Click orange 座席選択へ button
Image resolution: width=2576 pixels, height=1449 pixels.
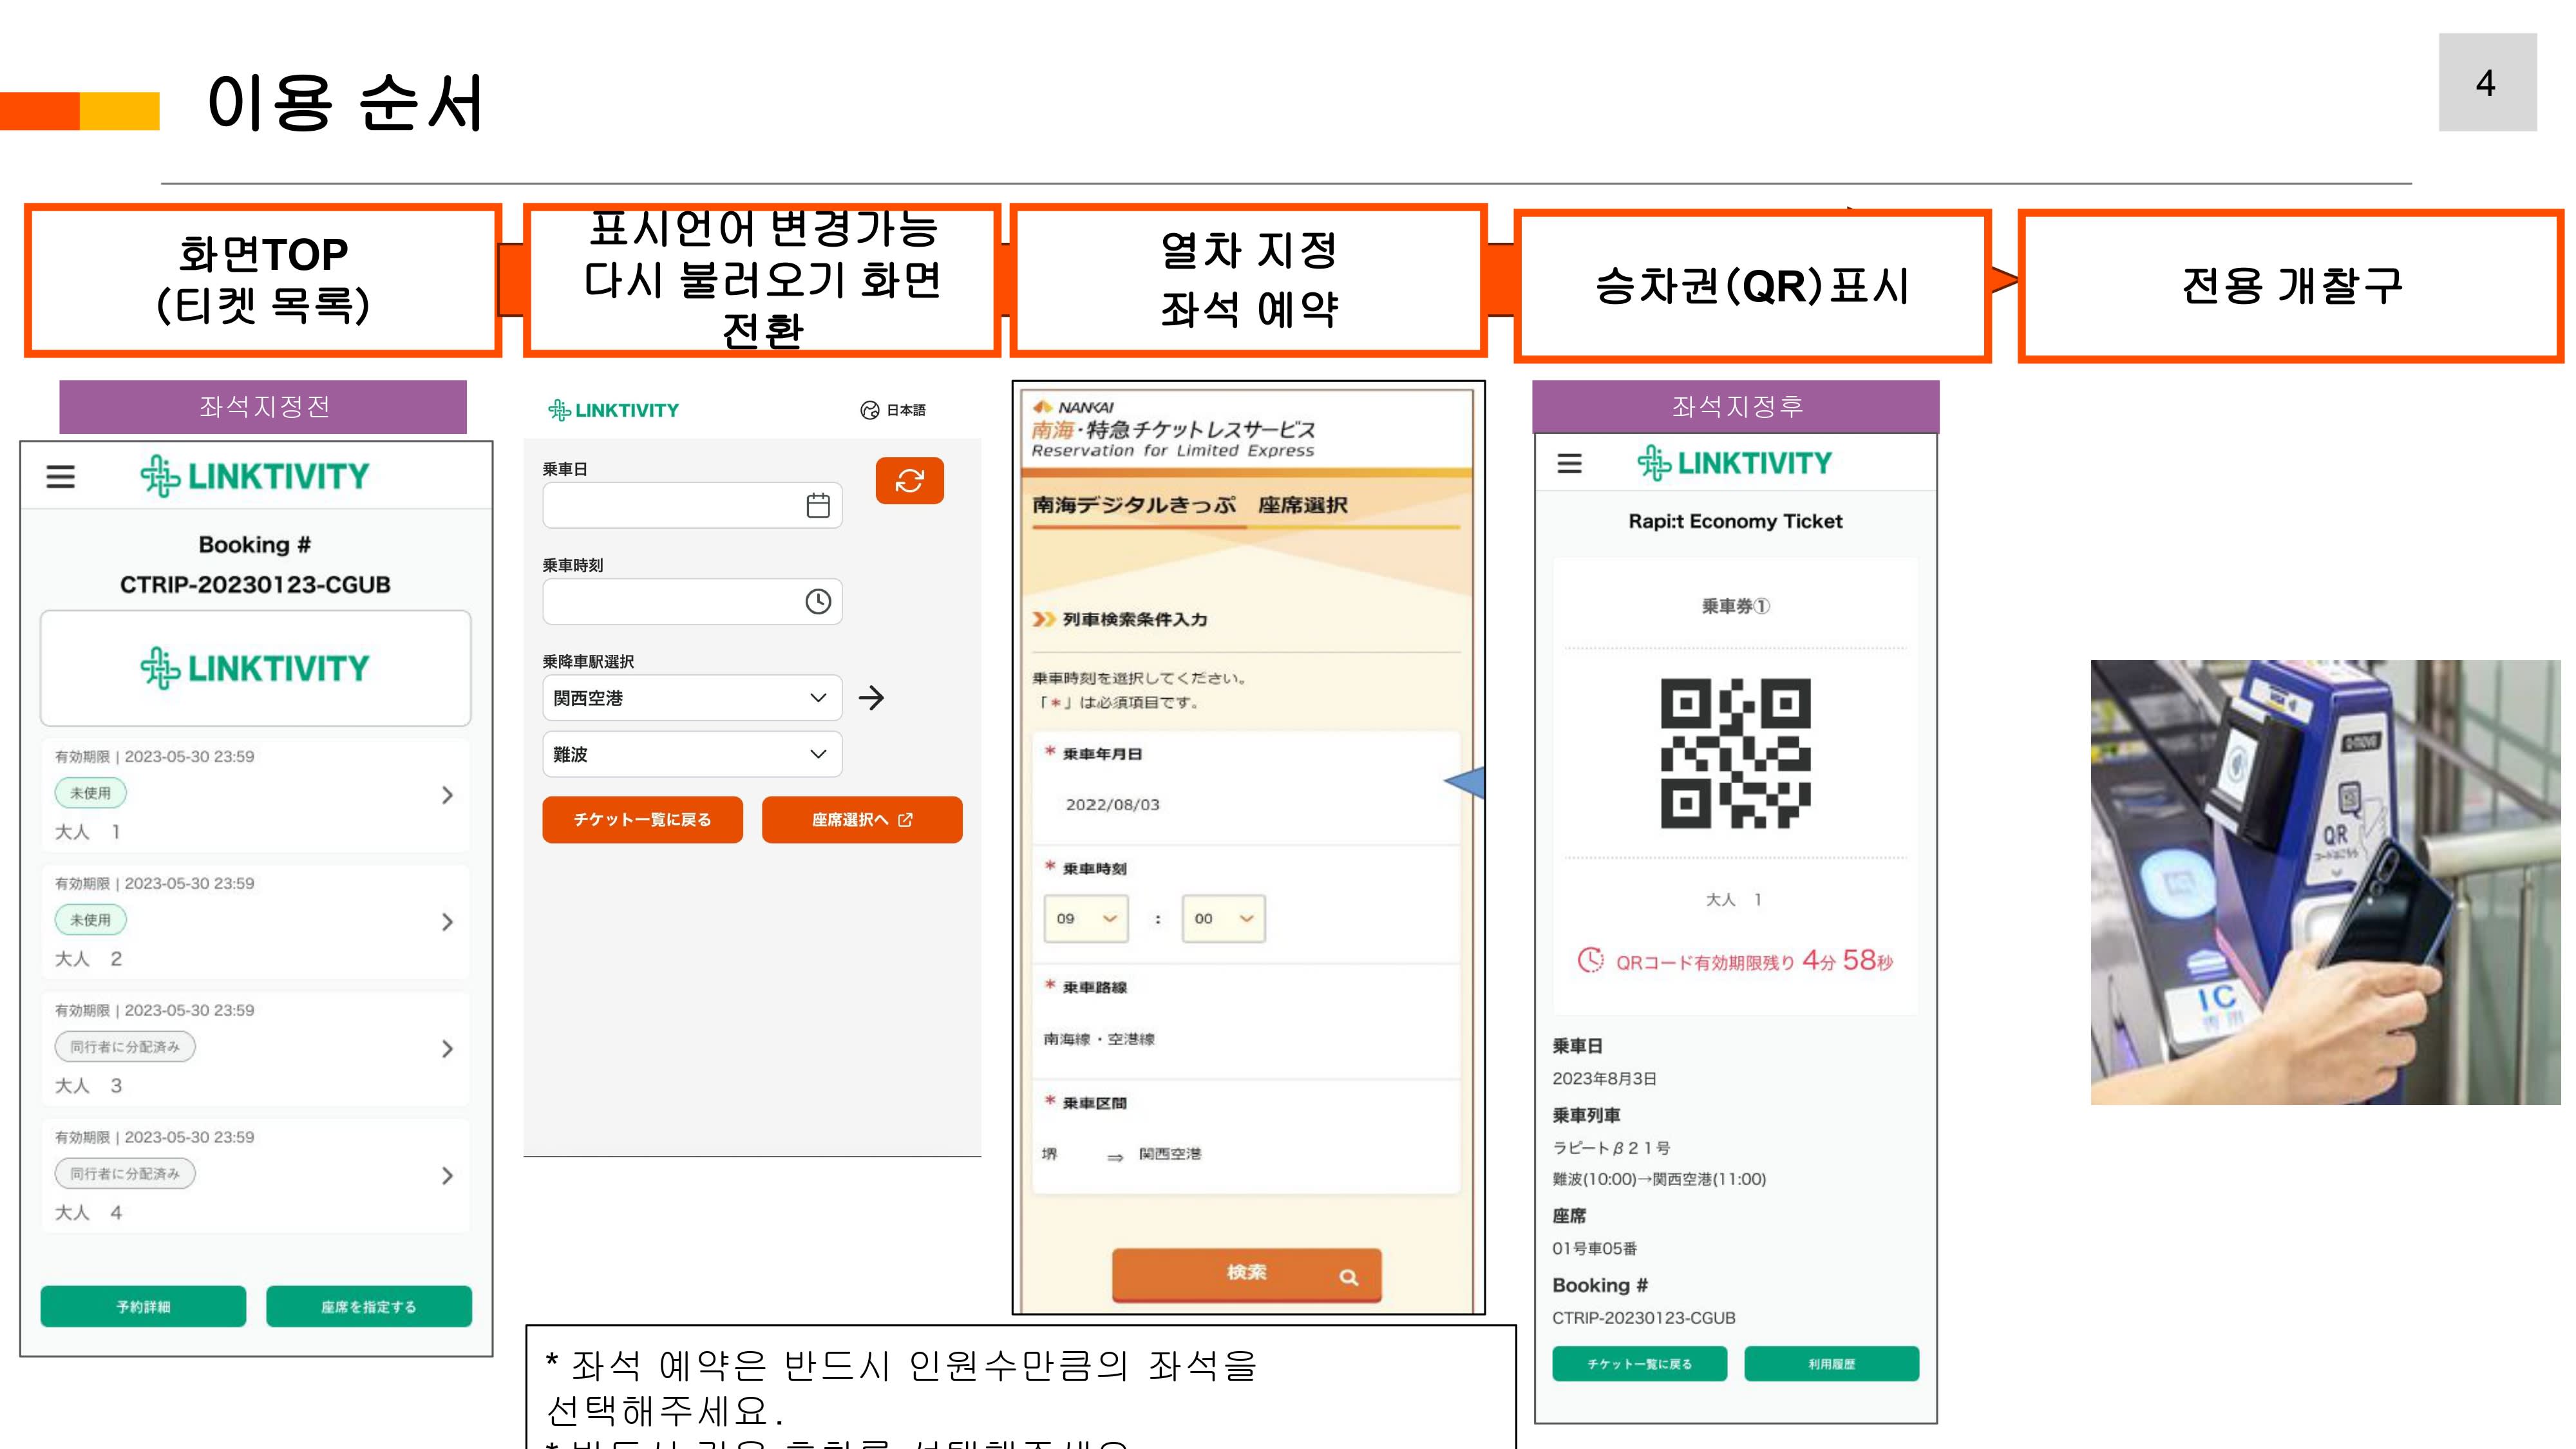[861, 820]
